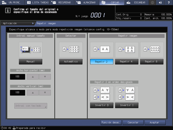Click the Memoria 100.000% indicator

[158, 14]
